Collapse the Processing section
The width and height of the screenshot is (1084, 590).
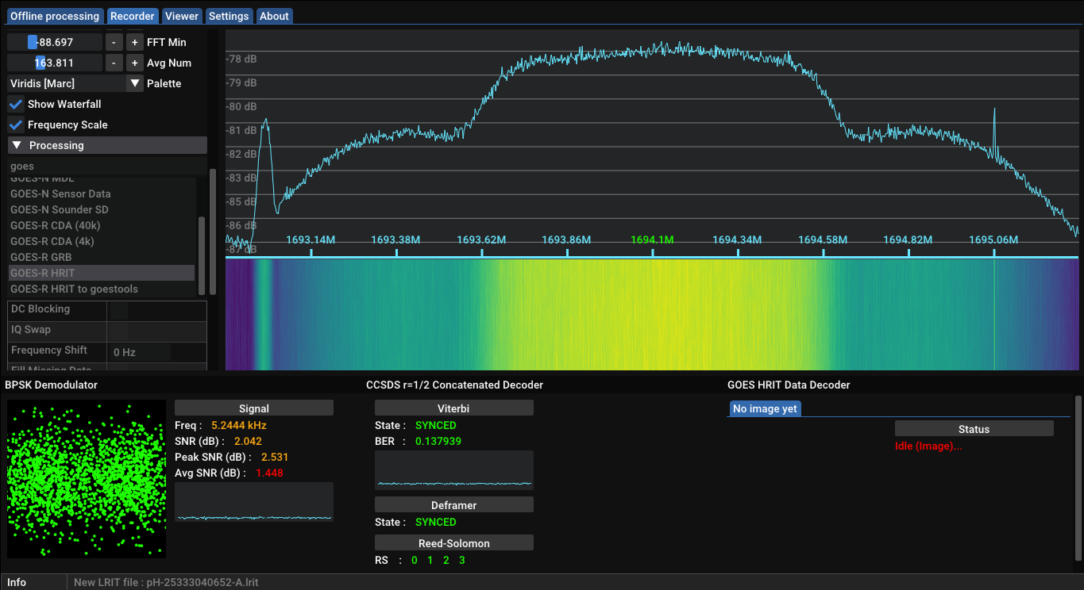tap(17, 145)
